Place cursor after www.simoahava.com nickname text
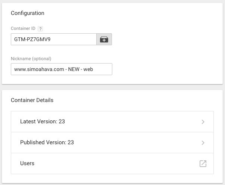Image resolution: width=225 pixels, height=185 pixels. pos(93,69)
